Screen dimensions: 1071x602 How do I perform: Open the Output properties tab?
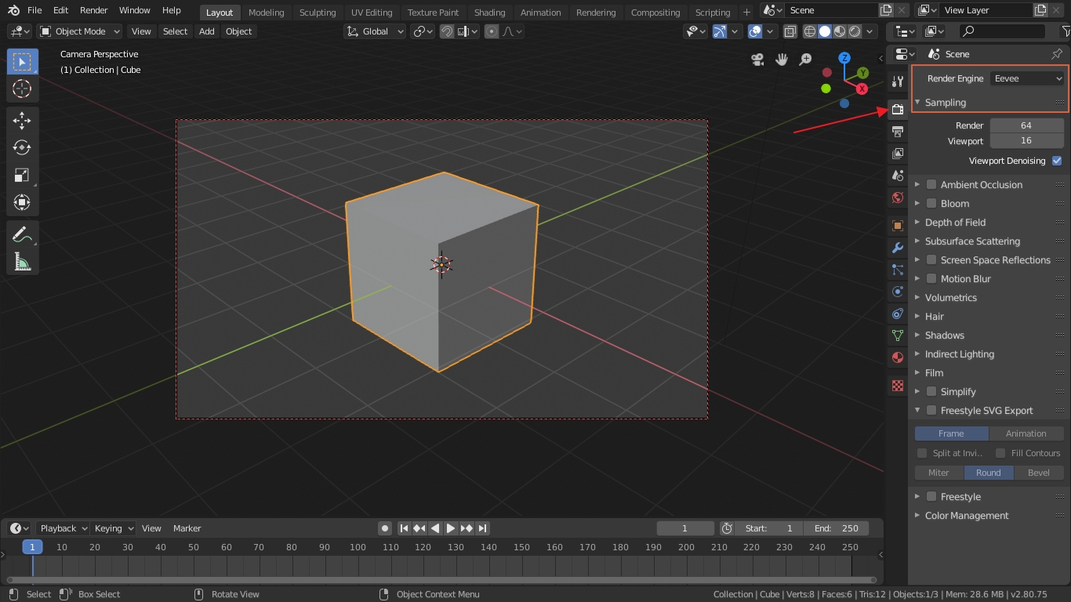[x=898, y=132]
